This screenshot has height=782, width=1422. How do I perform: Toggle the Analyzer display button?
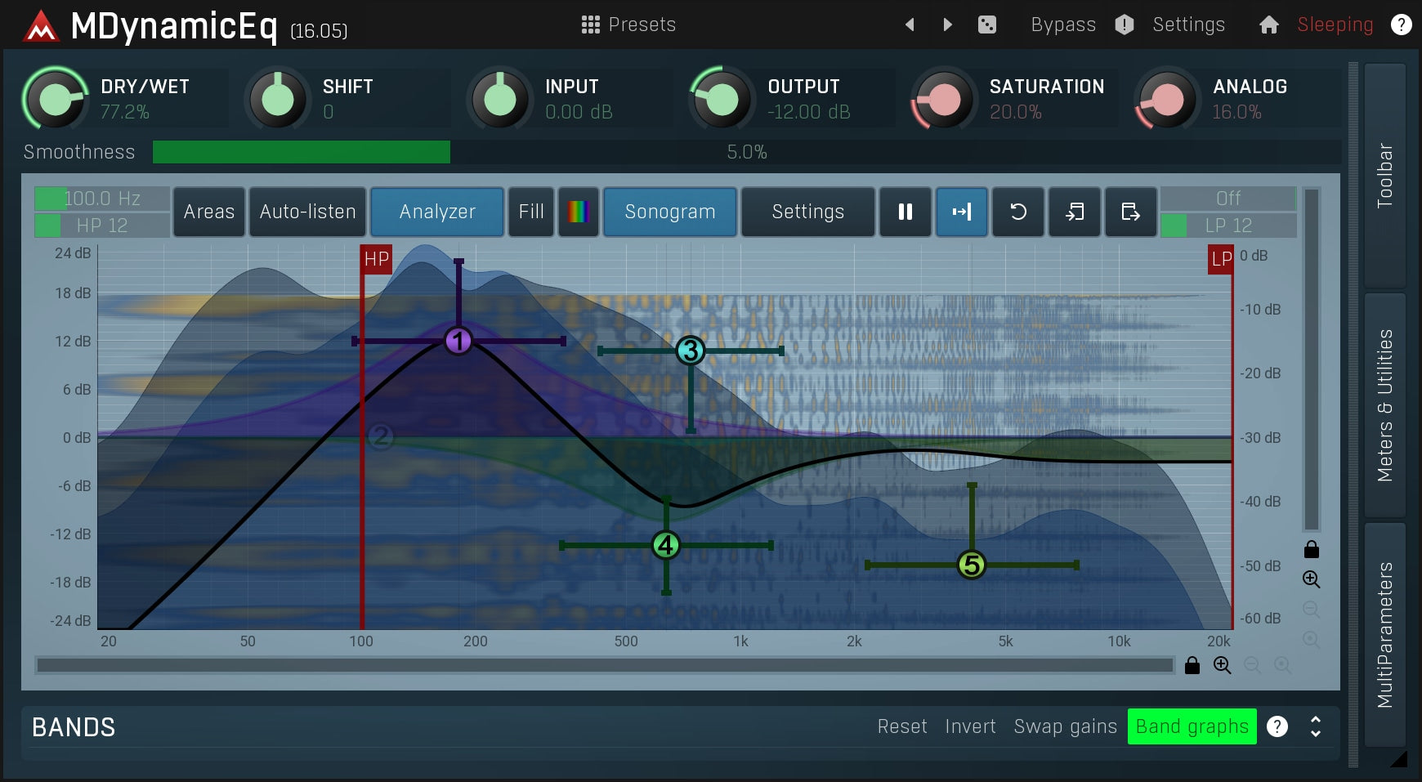pyautogui.click(x=436, y=212)
